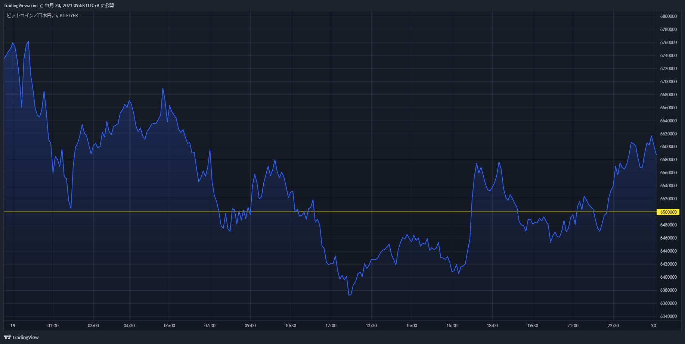Click the 6600000 price axis label
685x344 pixels.
(x=669, y=147)
